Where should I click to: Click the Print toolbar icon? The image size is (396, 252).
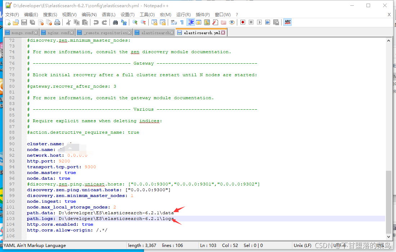click(57, 22)
